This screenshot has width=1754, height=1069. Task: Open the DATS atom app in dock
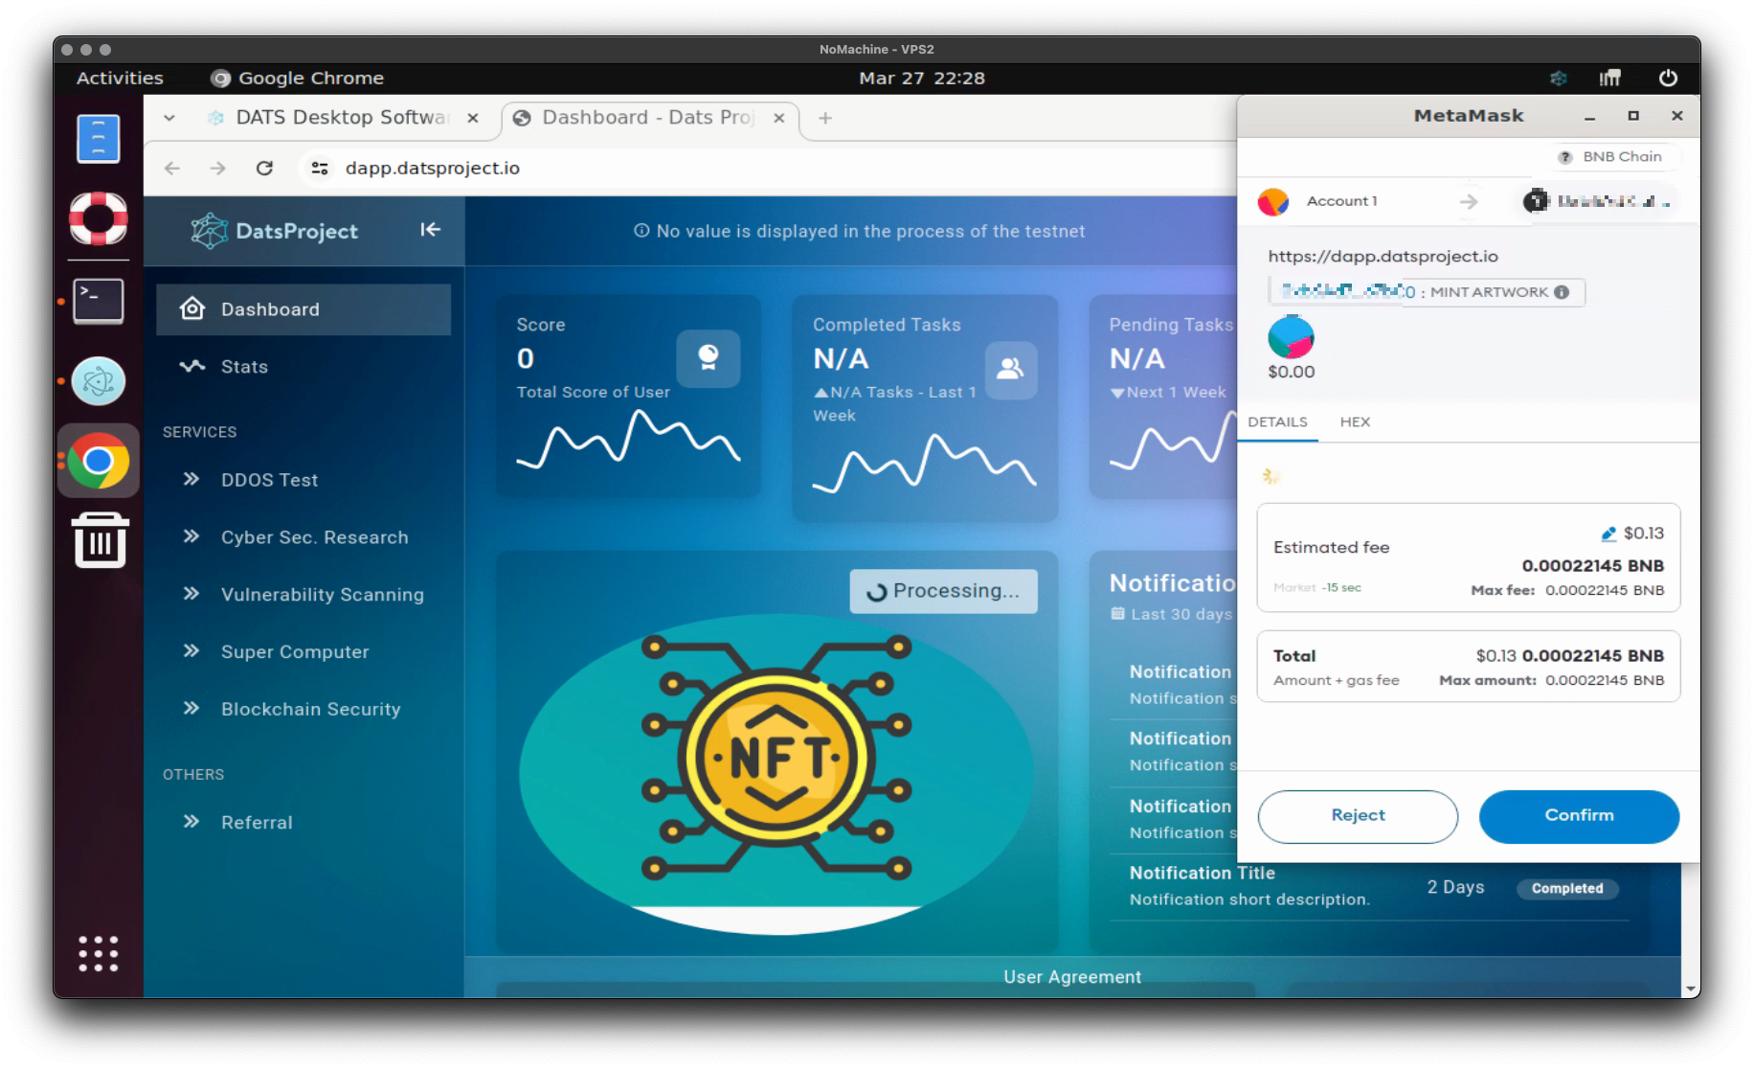(x=98, y=381)
